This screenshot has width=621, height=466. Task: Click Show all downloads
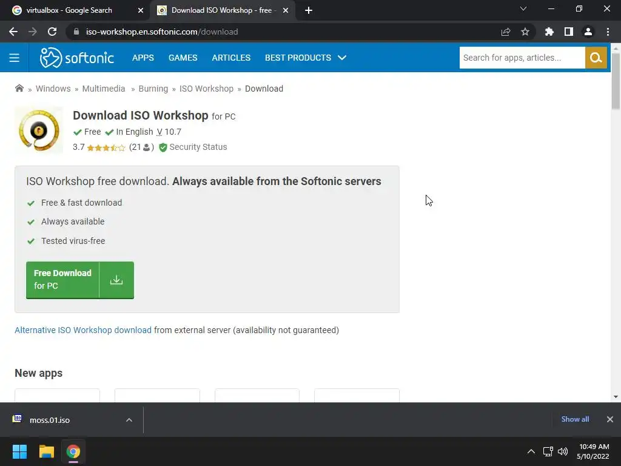[x=575, y=419]
